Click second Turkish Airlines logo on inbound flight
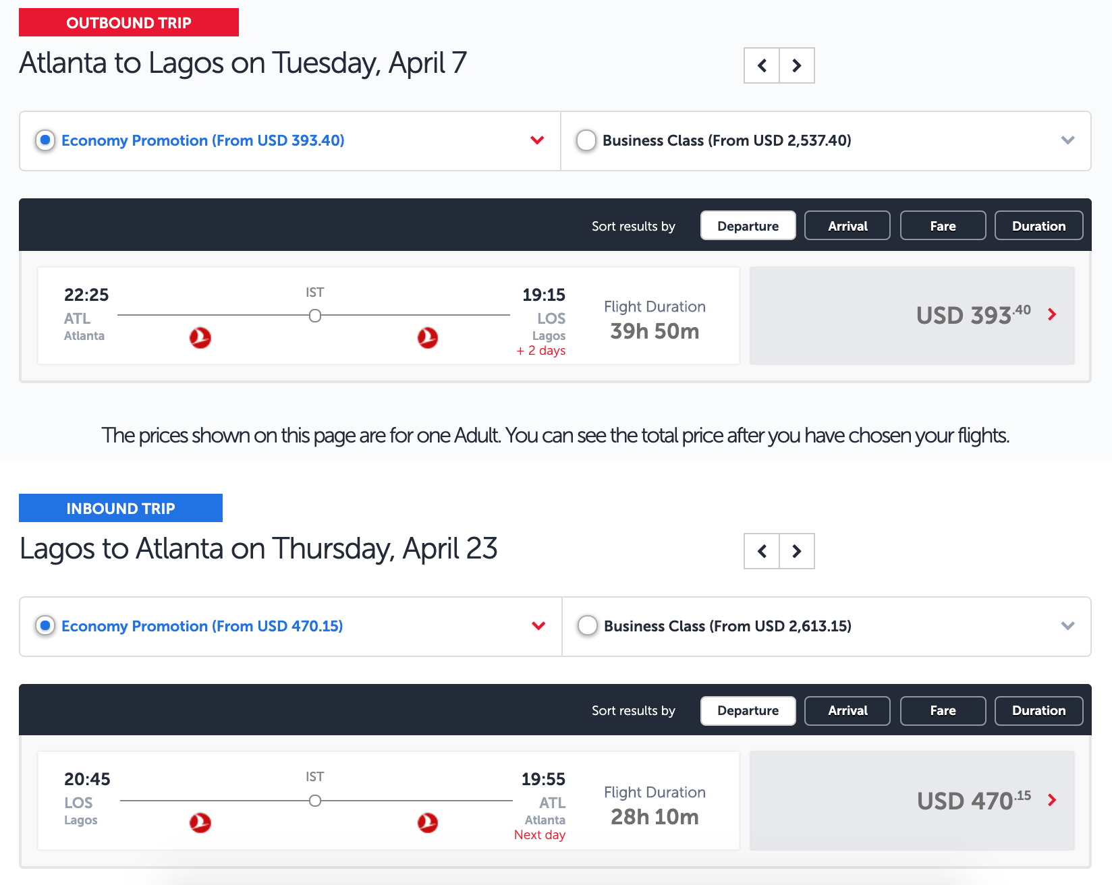Viewport: 1112px width, 885px height. [x=428, y=822]
